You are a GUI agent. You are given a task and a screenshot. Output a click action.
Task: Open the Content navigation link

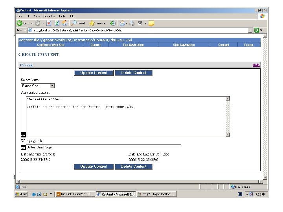pyautogui.click(x=224, y=45)
